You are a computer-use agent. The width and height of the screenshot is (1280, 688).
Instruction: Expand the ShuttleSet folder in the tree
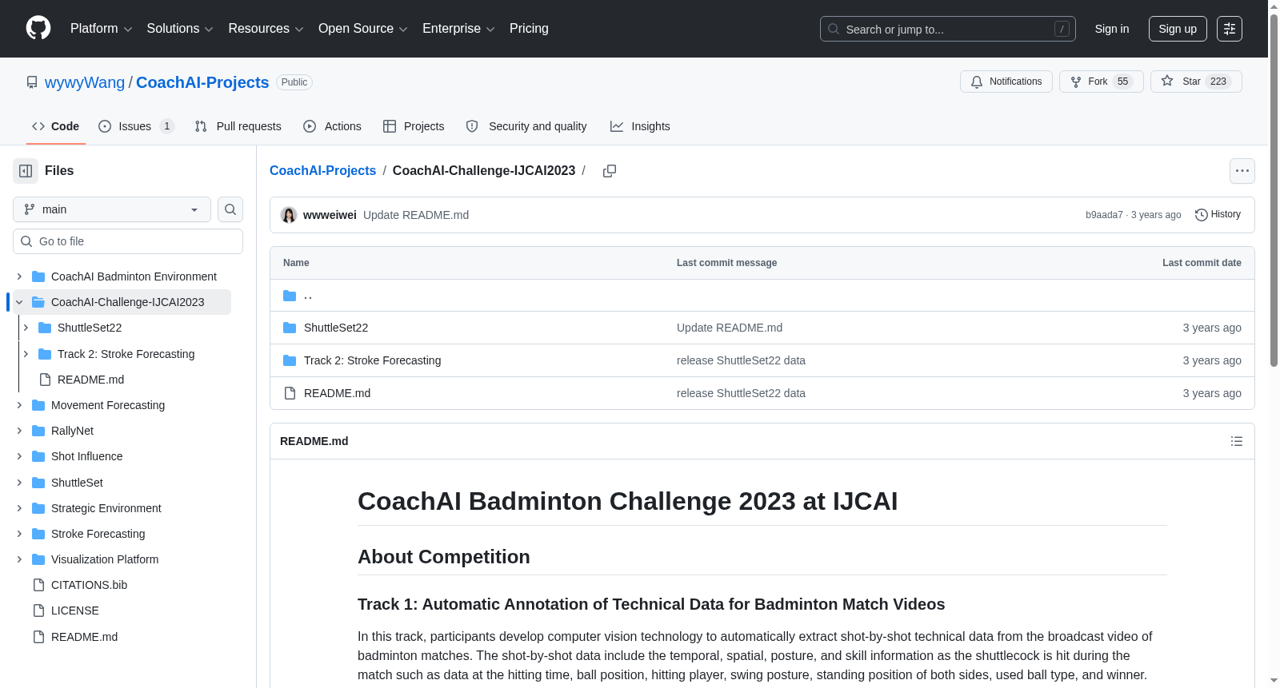[19, 483]
